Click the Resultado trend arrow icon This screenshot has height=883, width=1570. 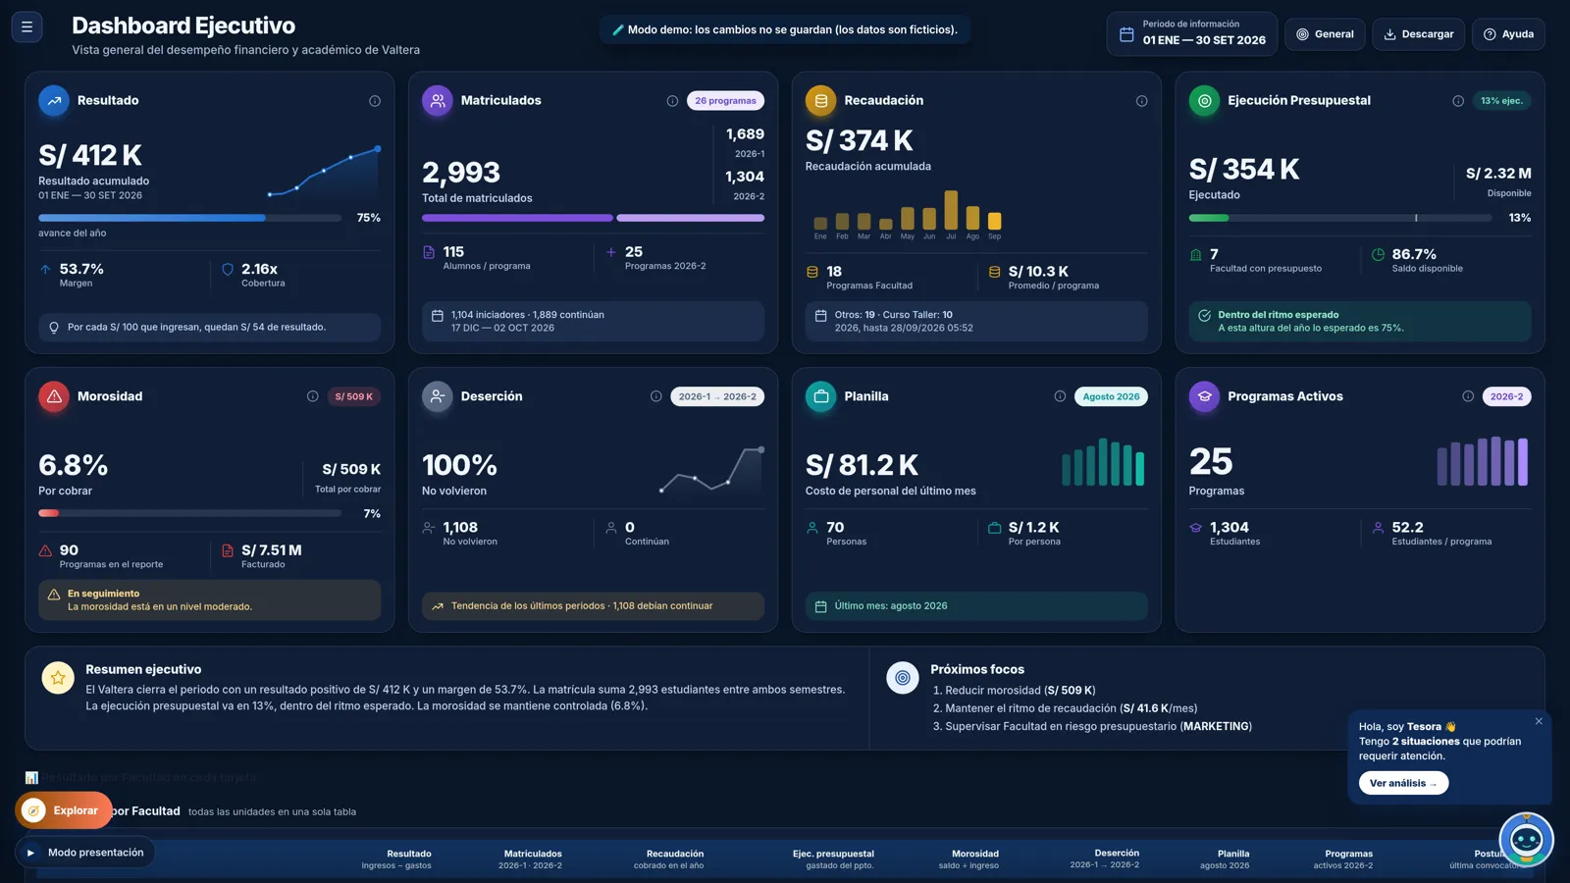coord(54,101)
